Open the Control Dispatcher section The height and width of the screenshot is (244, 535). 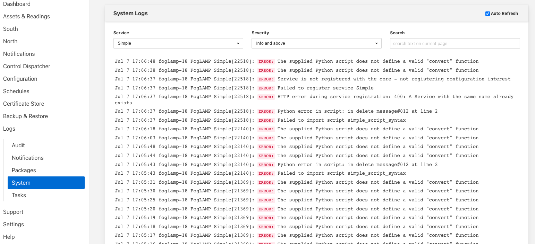[x=27, y=66]
